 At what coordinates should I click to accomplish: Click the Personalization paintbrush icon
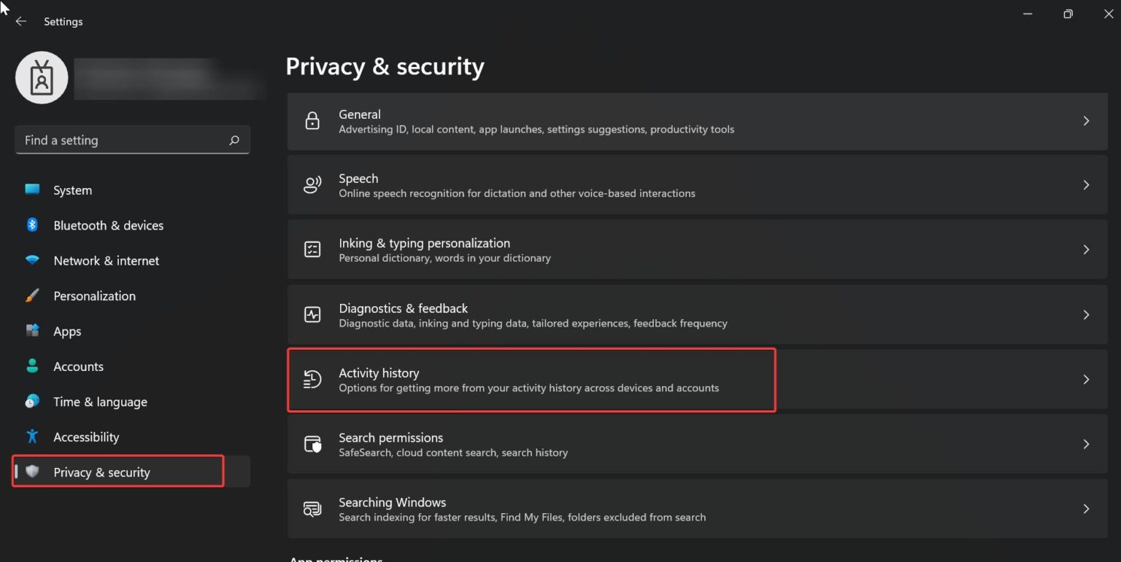(32, 296)
